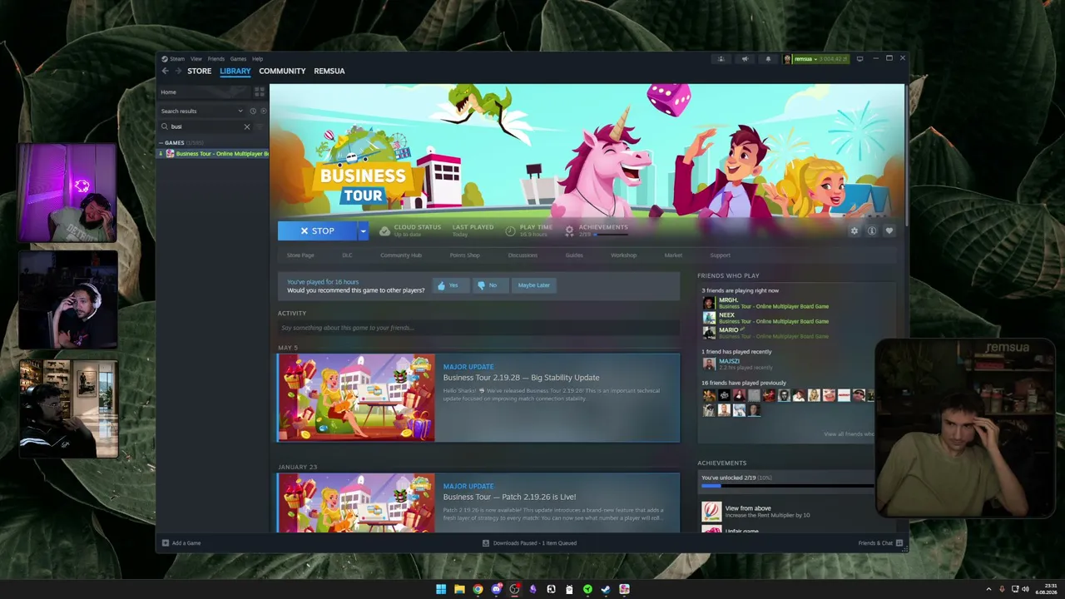Screen dimensions: 1065x599
Task: Select Maybe Later for recommendation
Action: (x=533, y=285)
